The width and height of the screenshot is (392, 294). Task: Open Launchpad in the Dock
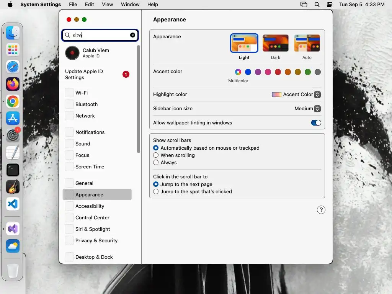pyautogui.click(x=13, y=50)
